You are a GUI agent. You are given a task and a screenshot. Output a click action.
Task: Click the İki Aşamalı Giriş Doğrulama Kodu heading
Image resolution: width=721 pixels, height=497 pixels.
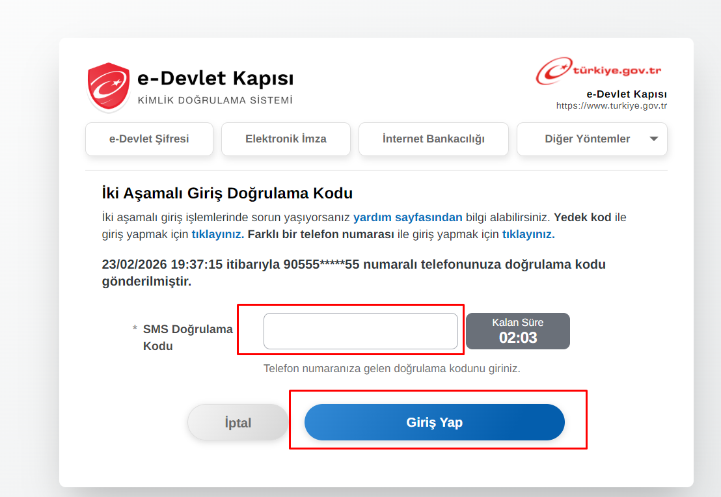click(x=227, y=193)
